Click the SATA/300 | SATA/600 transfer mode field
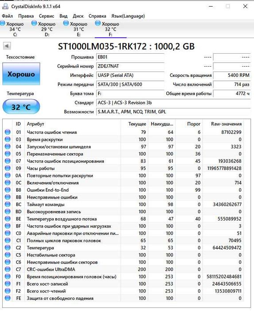 [130, 84]
